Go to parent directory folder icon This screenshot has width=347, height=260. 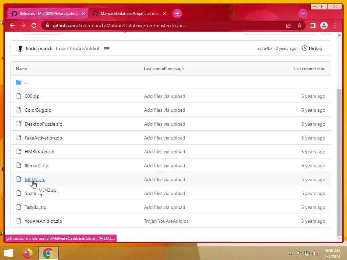tap(19, 83)
